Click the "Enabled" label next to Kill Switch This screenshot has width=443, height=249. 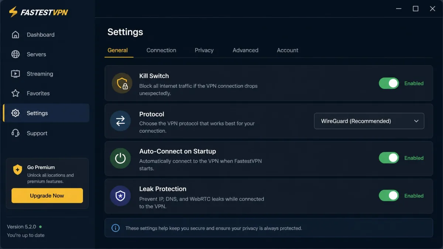[414, 83]
